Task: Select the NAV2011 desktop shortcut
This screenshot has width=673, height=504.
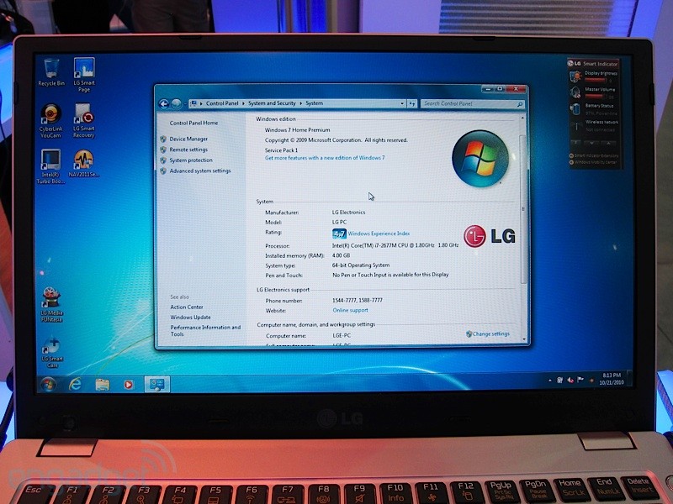Action: coord(83,163)
